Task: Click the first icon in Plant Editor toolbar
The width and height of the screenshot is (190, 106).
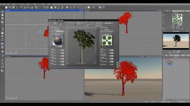Action: pyautogui.click(x=52, y=23)
